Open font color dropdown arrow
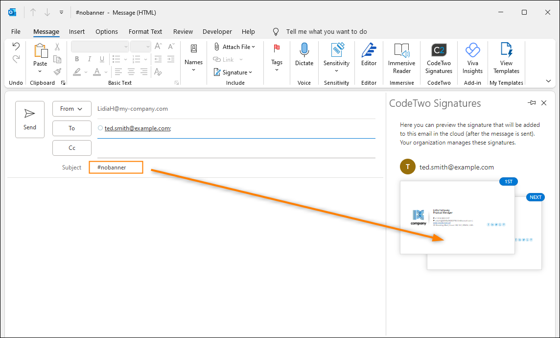Screen dimensions: 560x338 tap(106, 72)
